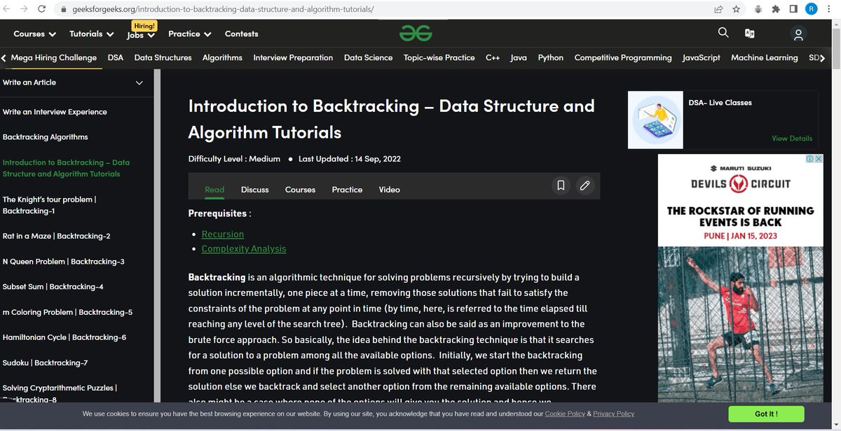Save article with bookmark icon
841x431 pixels.
coord(561,185)
